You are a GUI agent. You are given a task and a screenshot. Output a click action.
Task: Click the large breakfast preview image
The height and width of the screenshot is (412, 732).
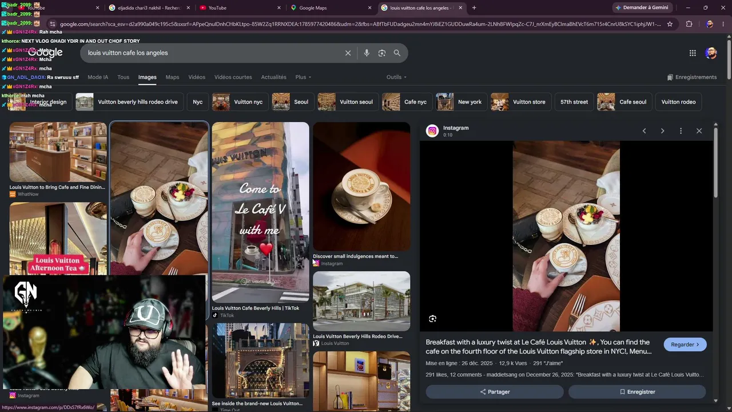566,236
